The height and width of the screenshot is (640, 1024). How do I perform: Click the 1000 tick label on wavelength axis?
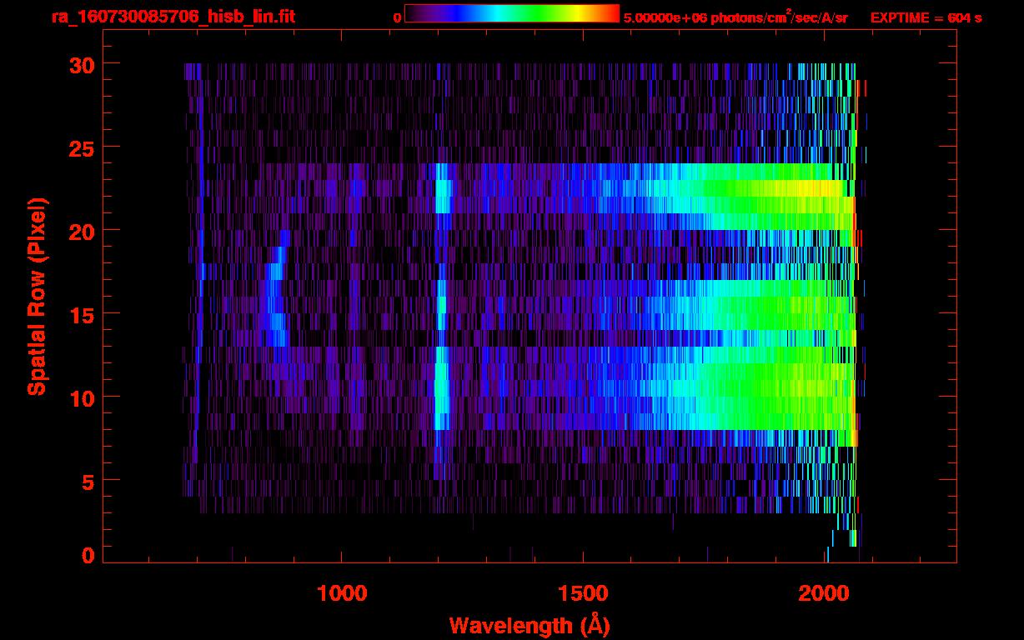point(342,592)
